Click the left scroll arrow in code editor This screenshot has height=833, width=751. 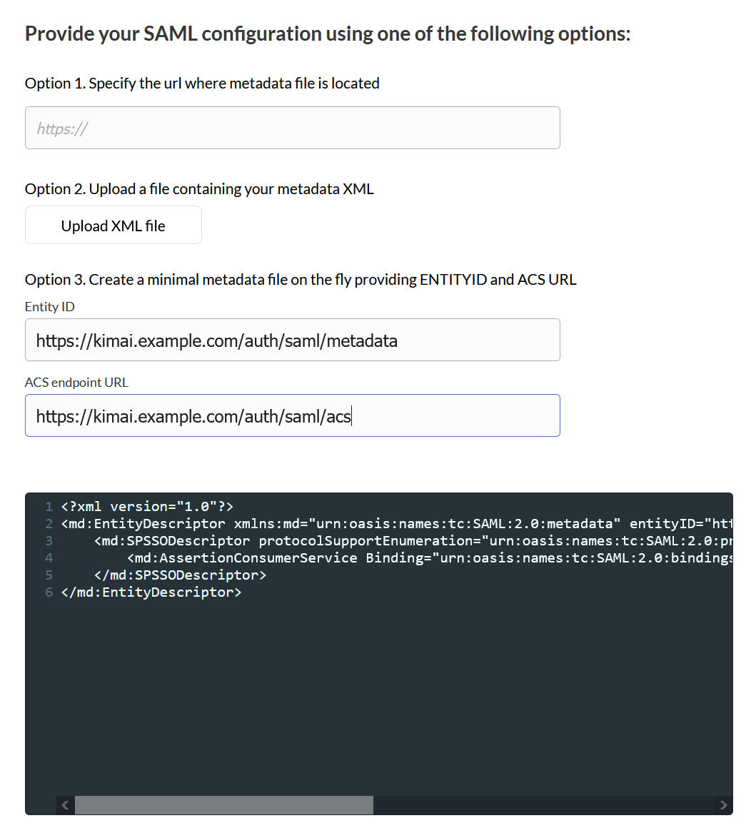65,805
